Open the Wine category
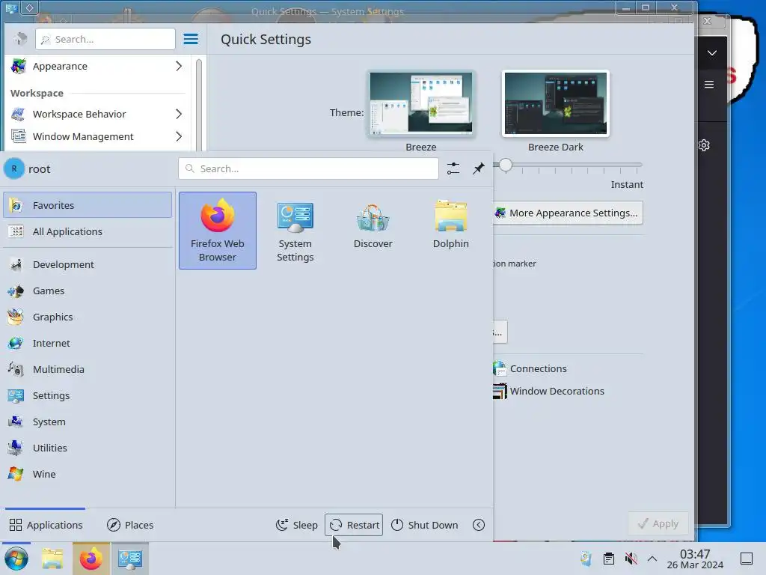The width and height of the screenshot is (766, 575). pyautogui.click(x=88, y=474)
